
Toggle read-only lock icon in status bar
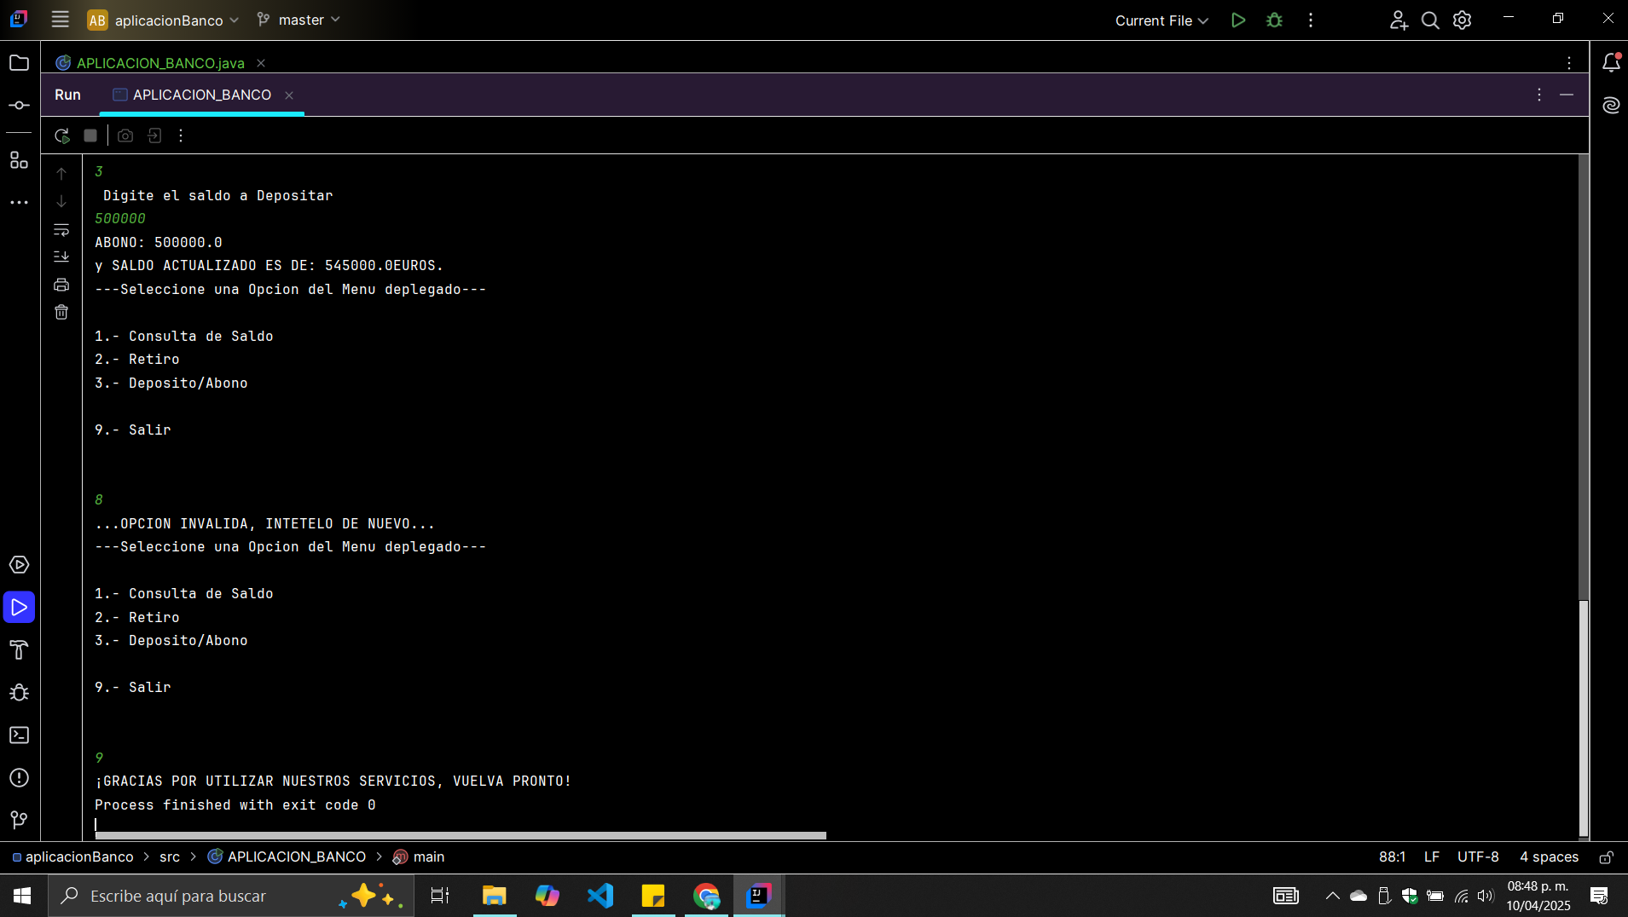pyautogui.click(x=1606, y=856)
